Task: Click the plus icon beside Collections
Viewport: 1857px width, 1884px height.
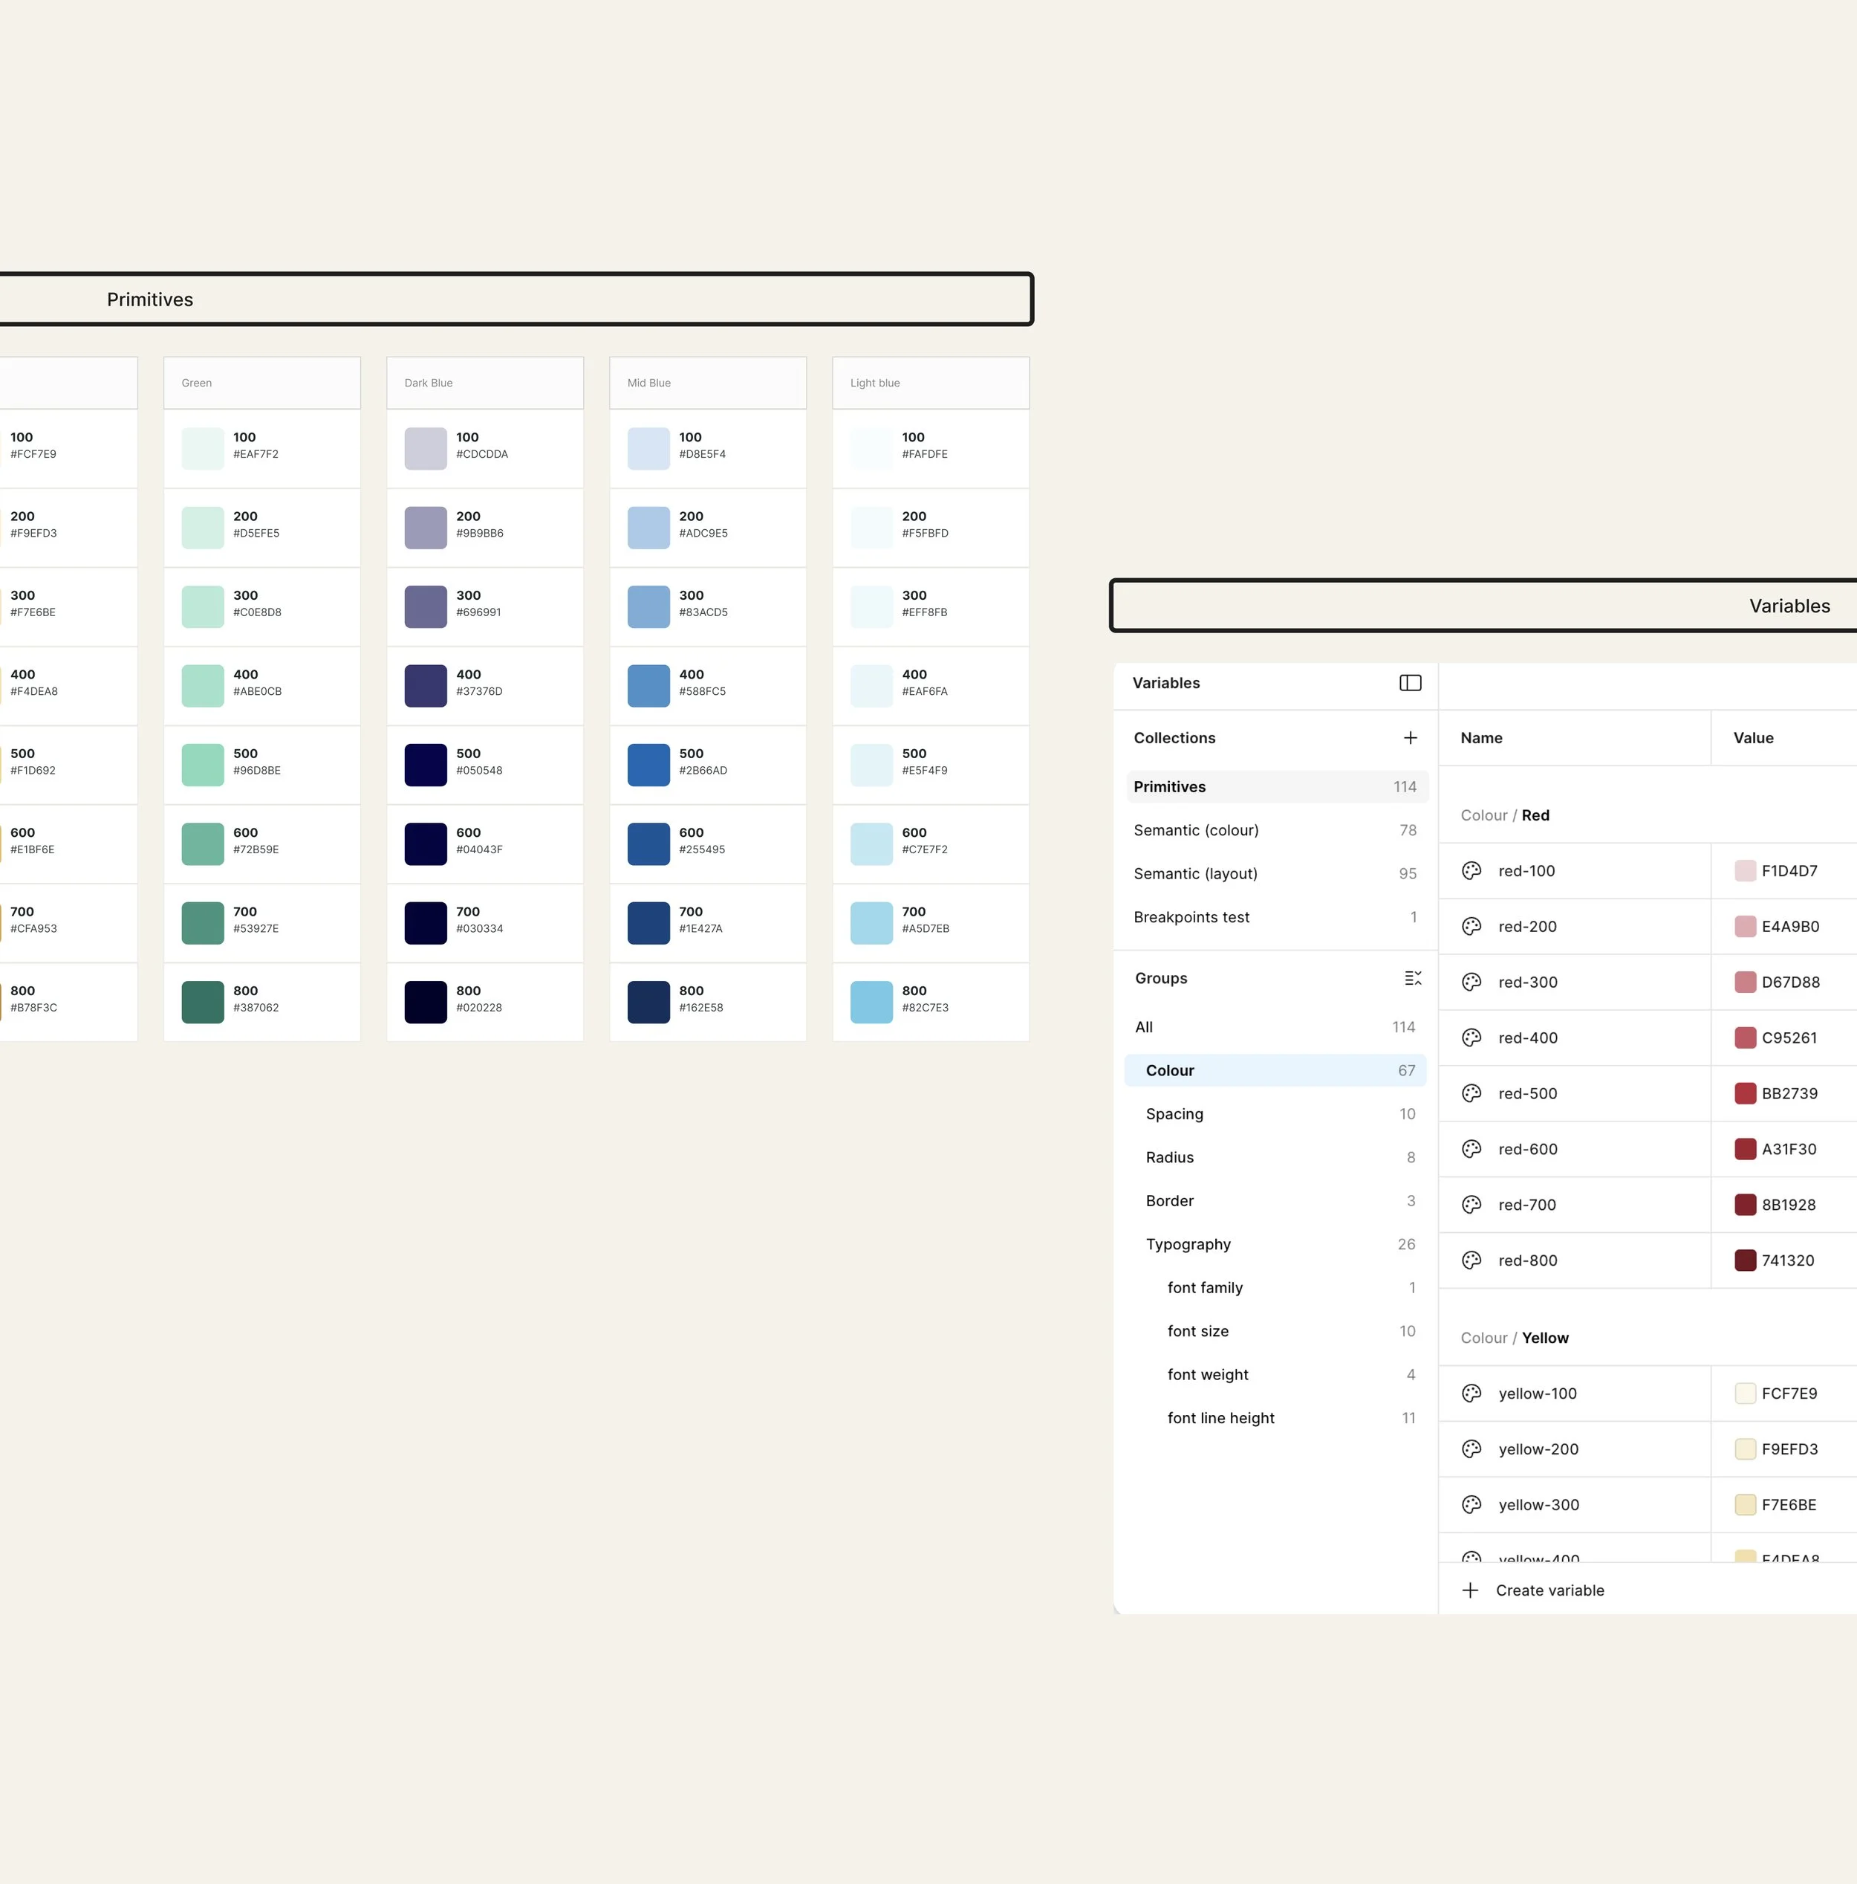Action: (x=1410, y=738)
